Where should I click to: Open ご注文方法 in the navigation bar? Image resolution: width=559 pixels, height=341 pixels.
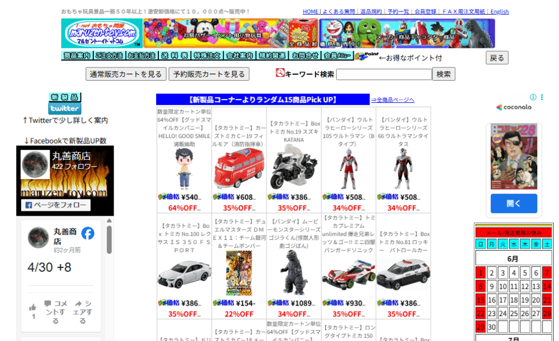[x=109, y=56]
